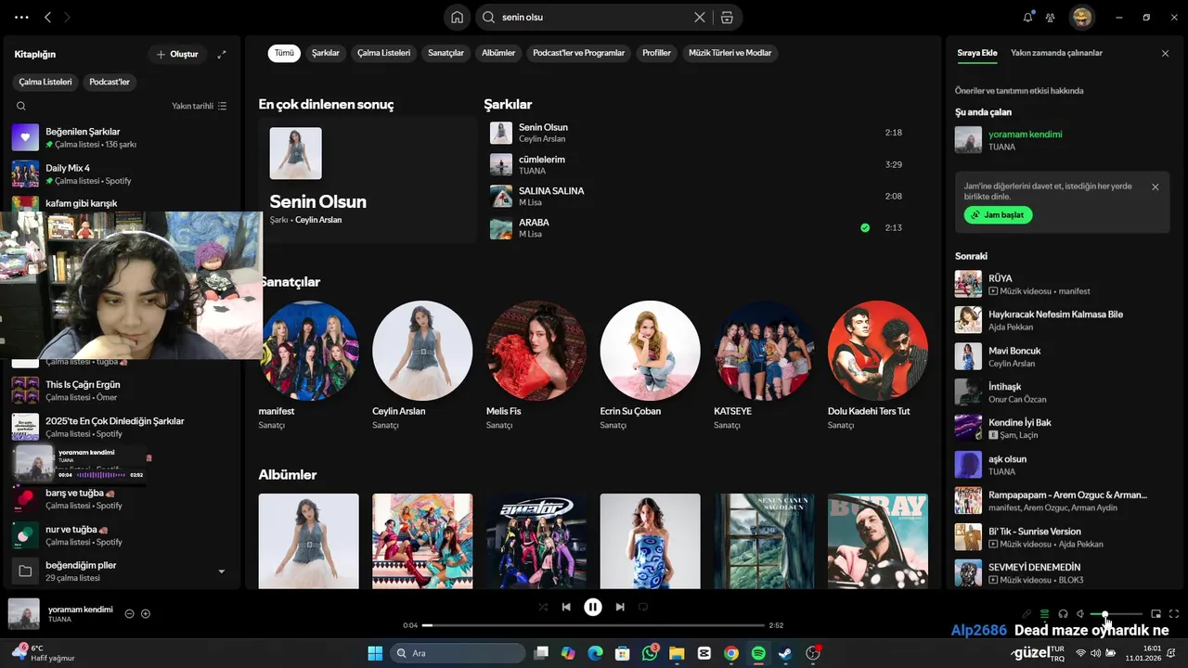Search inside the library with the magnifier icon
Image resolution: width=1188 pixels, height=668 pixels.
click(20, 106)
